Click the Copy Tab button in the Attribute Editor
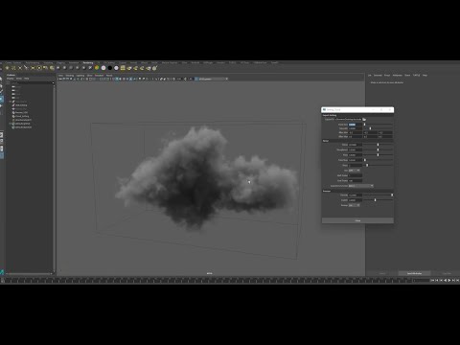Viewport: 460px width, 345px height. 447,273
